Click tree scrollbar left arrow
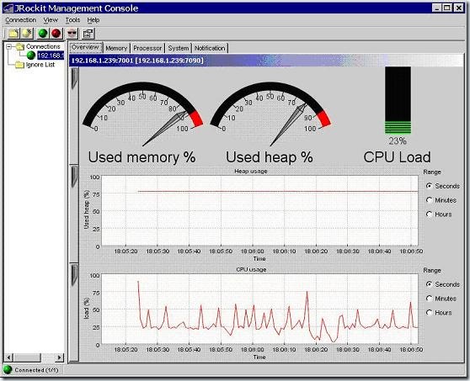The height and width of the screenshot is (381, 470). click(x=9, y=357)
